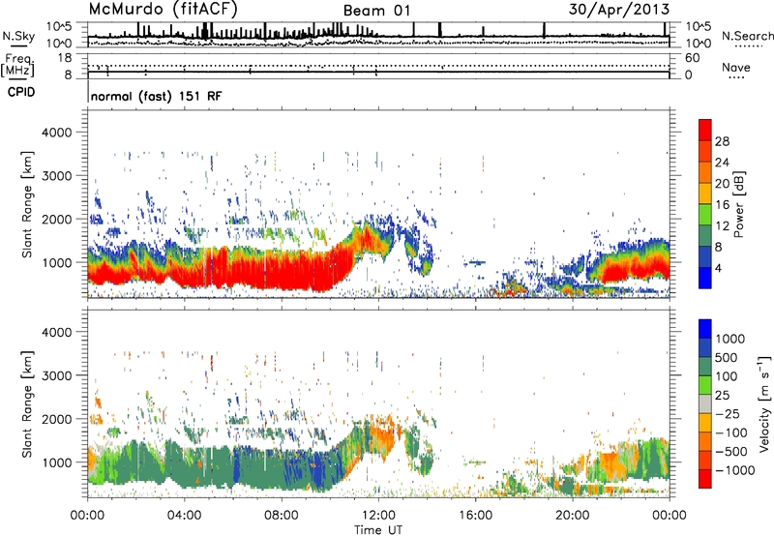774x536 pixels.
Task: Click the power color bar's blue bottom segment
Action: point(704,278)
